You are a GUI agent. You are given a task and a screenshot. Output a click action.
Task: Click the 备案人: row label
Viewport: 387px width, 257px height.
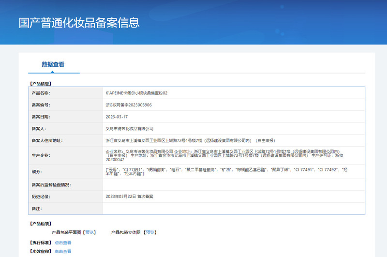coord(39,129)
